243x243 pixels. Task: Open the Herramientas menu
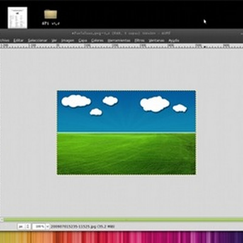[119, 40]
